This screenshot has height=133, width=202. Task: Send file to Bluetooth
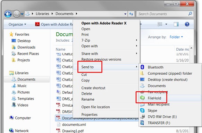tap(170, 67)
